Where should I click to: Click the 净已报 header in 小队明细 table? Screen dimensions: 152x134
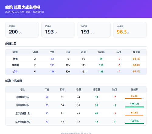96,90
